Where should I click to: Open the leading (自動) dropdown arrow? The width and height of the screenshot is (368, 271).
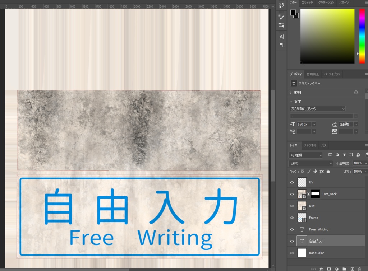click(356, 125)
